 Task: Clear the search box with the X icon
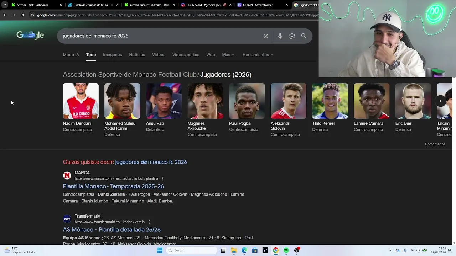coord(266,36)
